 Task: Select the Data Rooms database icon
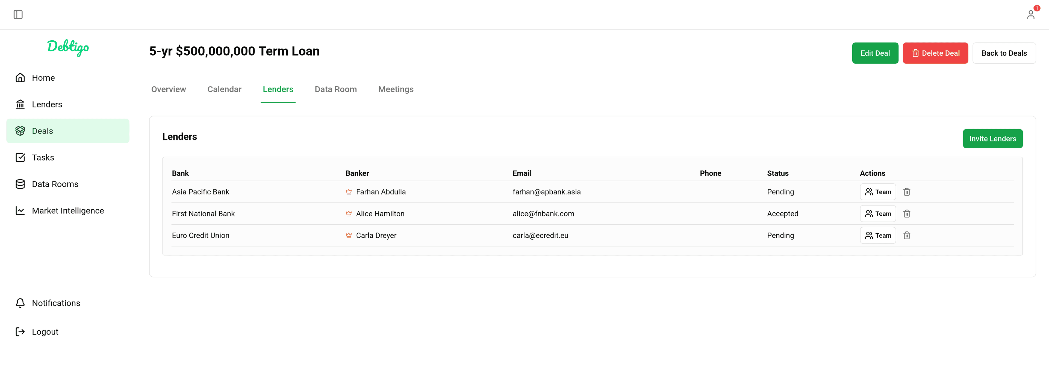[x=20, y=184]
